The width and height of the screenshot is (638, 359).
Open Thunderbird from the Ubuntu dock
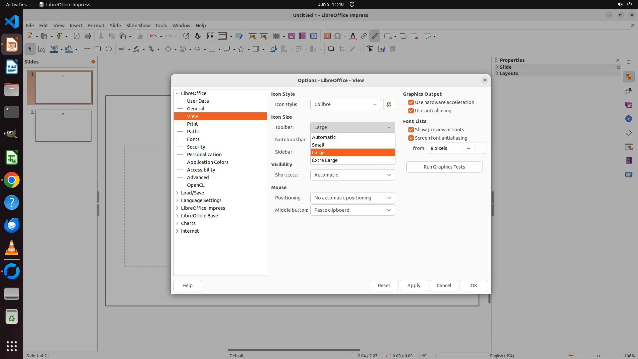click(12, 225)
